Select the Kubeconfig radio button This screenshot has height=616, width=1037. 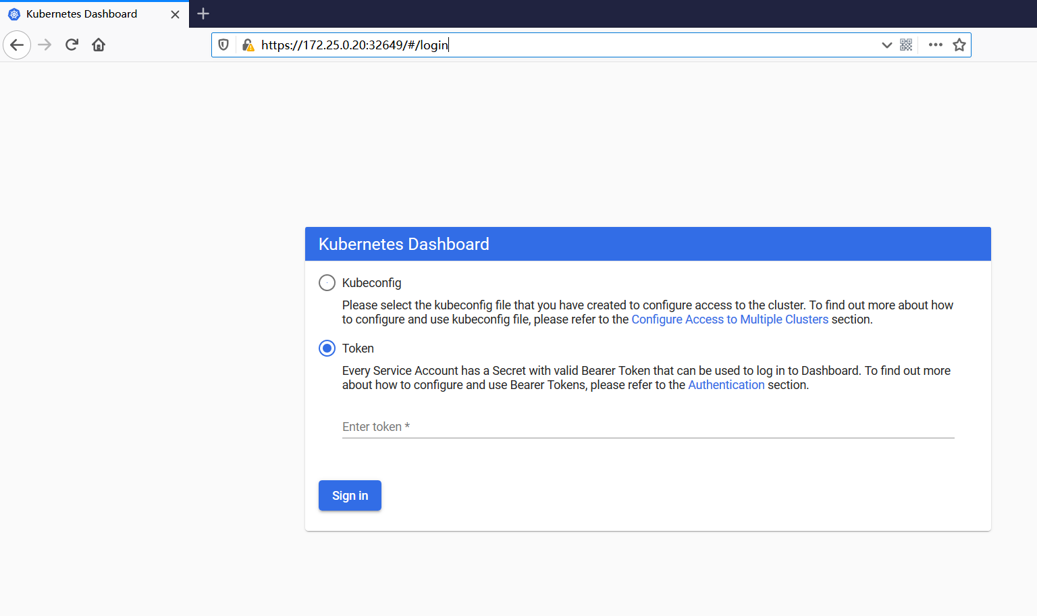click(x=327, y=283)
